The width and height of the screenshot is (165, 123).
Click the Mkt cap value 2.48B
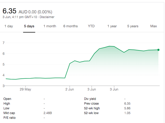[48, 113]
